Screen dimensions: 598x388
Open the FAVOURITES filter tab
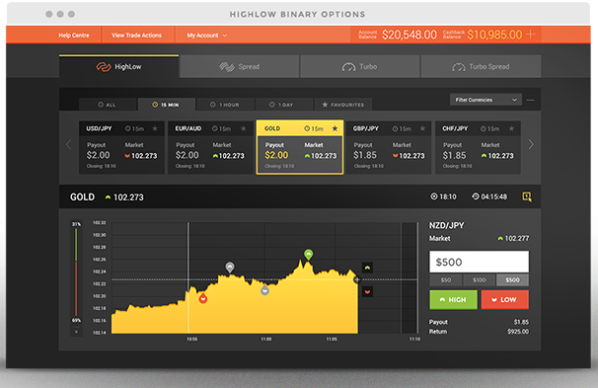[342, 105]
